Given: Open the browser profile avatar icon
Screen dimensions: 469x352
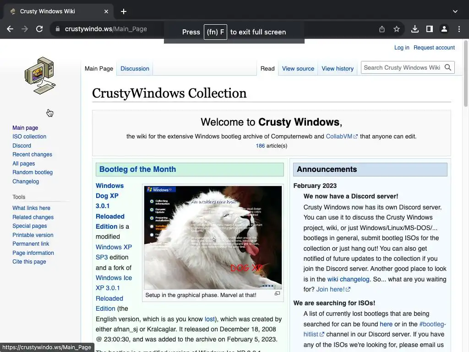Looking at the screenshot, I should click(x=444, y=29).
